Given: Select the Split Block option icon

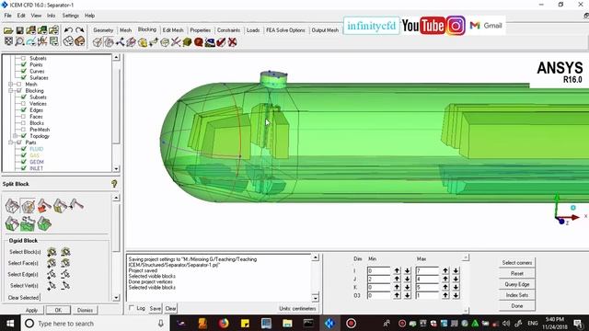Looking at the screenshot, I should (x=12, y=206).
